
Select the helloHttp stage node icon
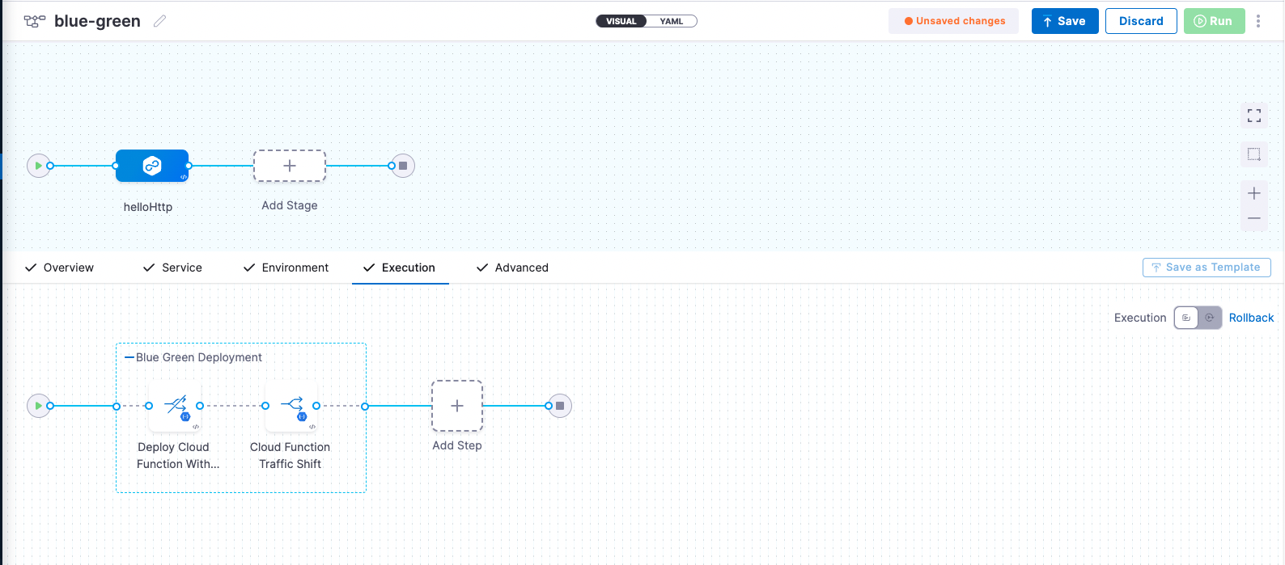(152, 166)
